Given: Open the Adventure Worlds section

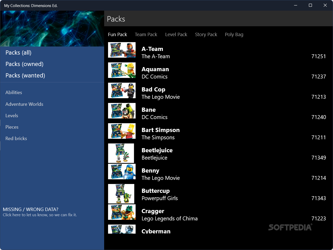Looking at the screenshot, I should pyautogui.click(x=24, y=104).
